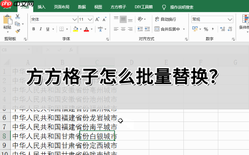Open the 常规 number format dropdown

tap(230, 19)
